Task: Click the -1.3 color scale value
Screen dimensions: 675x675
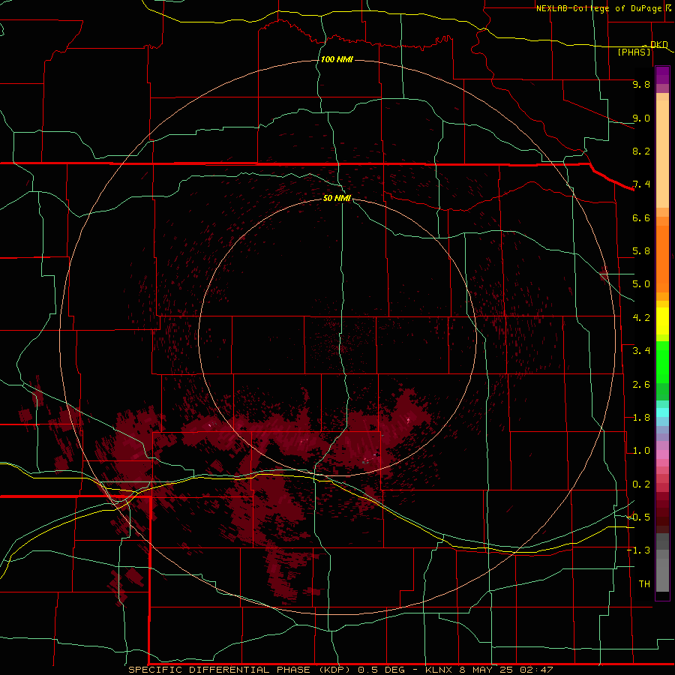Action: tap(638, 550)
